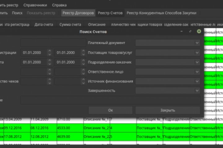Increase the first invoice date value
This screenshot has width=223, height=148.
pos(50,60)
